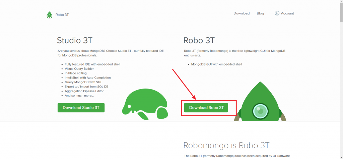343x159 pixels.
Task: Click the Robo 3T section heading
Action: 199,41
